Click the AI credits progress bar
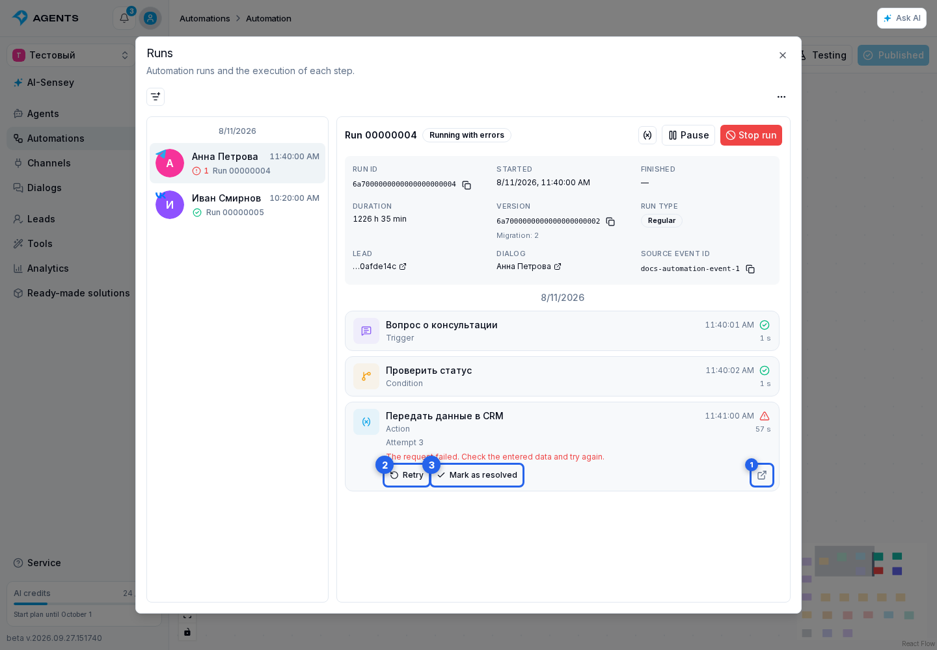The width and height of the screenshot is (937, 650). [74, 604]
